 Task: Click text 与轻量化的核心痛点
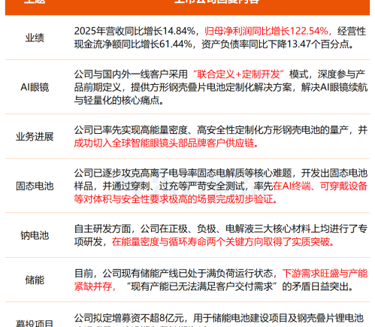click(x=116, y=100)
